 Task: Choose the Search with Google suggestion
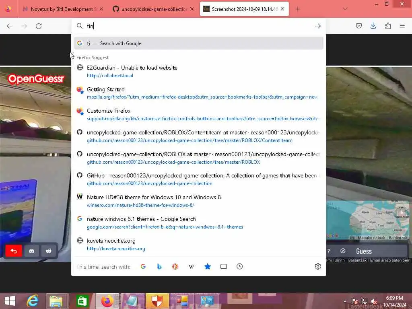[199, 43]
